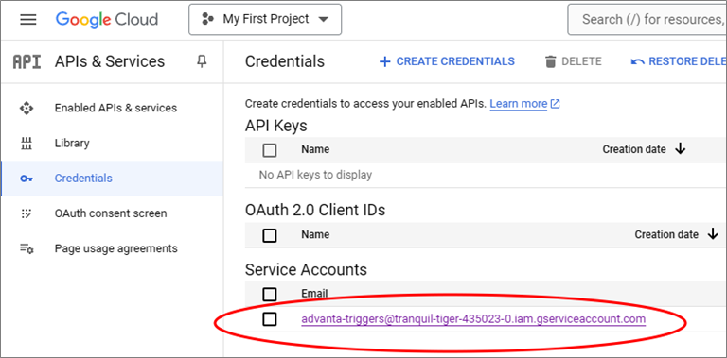Click the OAuth 2.0 Client IDs heading
This screenshot has width=727, height=358.
point(315,211)
